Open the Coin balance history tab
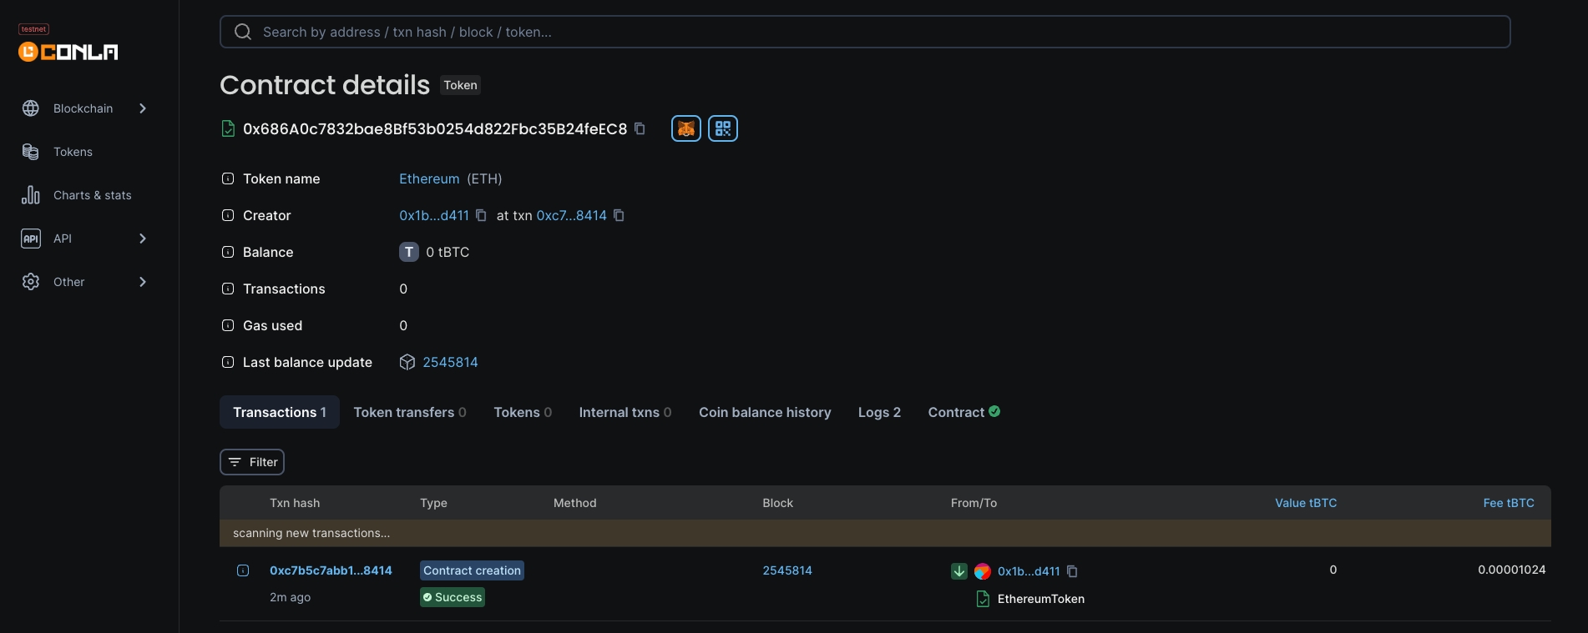Image resolution: width=1588 pixels, height=633 pixels. coord(765,412)
